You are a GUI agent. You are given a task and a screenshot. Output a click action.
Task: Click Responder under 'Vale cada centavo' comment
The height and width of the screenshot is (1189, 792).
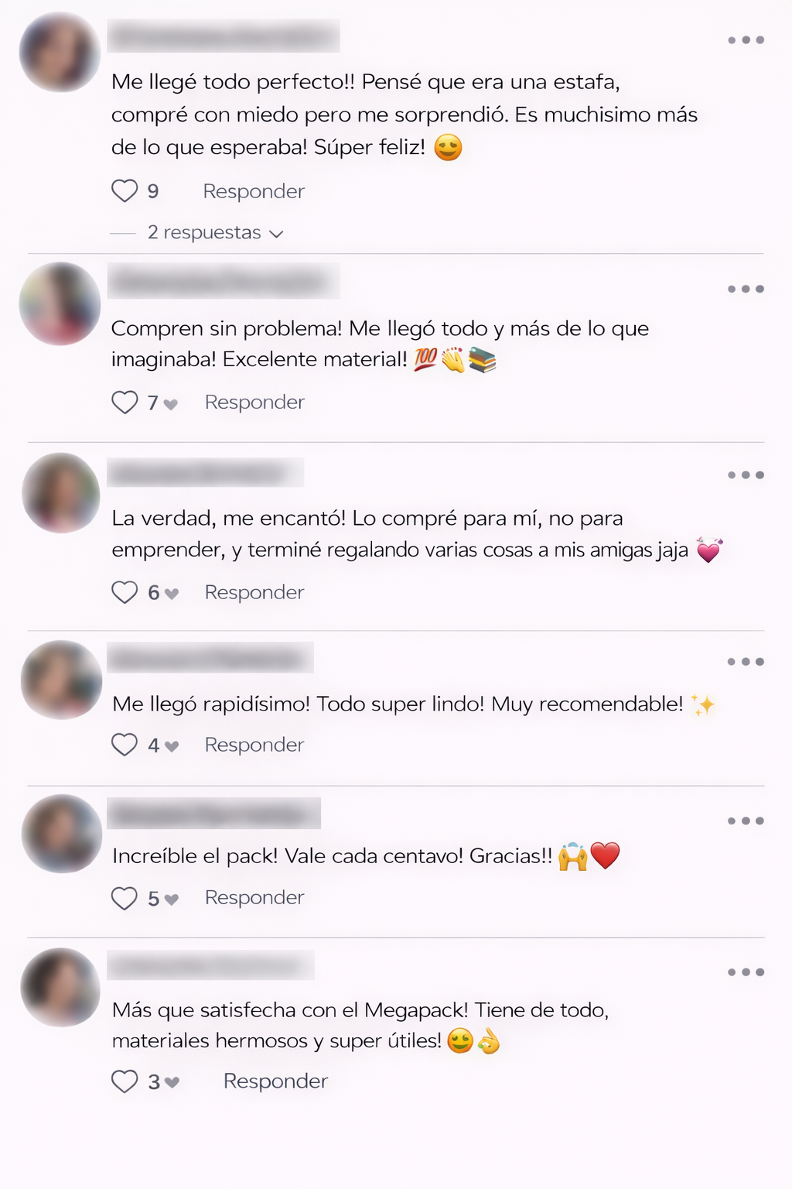click(254, 897)
